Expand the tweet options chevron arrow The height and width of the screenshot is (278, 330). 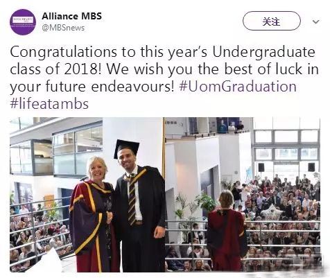315,21
